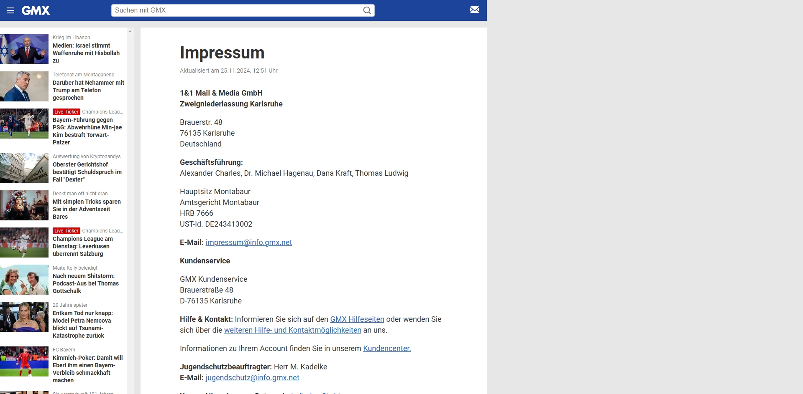Click the Kimmich FC Bayern thumbnail
Viewport: 803px width, 394px height.
24,361
